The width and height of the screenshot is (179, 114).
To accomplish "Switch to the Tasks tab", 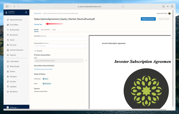I will click(54, 30).
